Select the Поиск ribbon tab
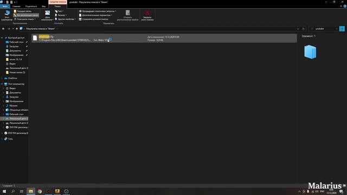The height and width of the screenshot is (195, 347). pos(57,6)
